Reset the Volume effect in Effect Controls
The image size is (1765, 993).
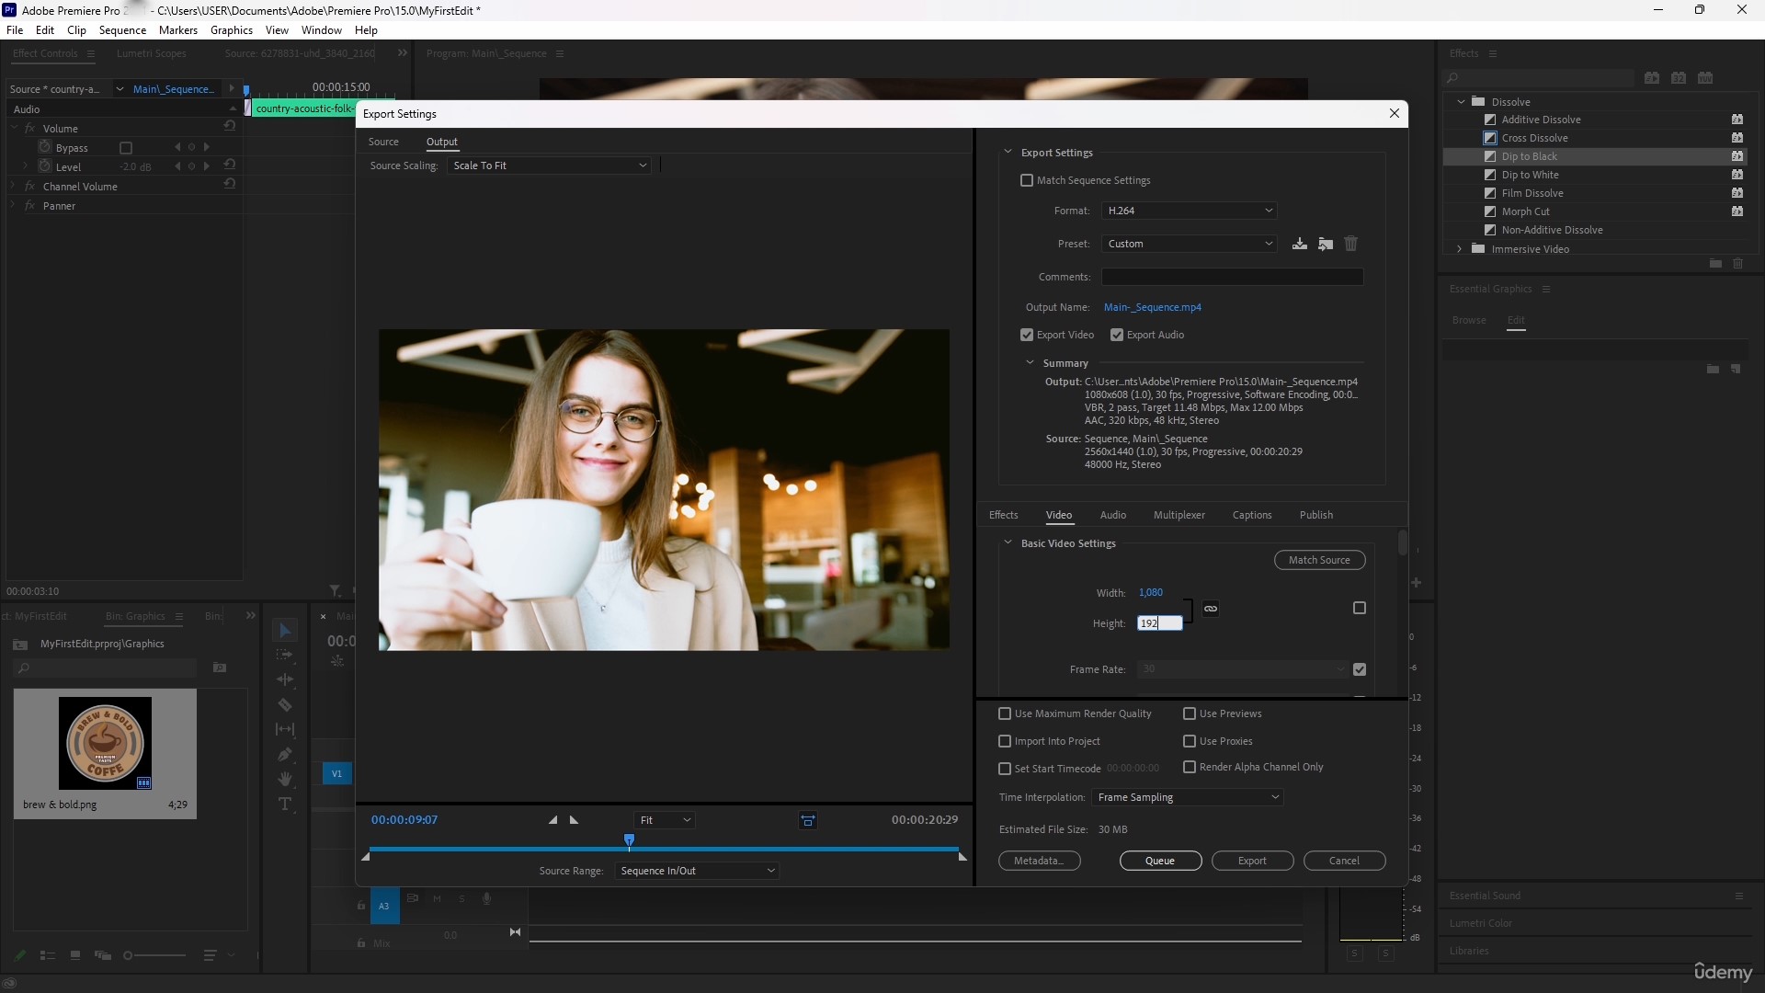(x=230, y=127)
